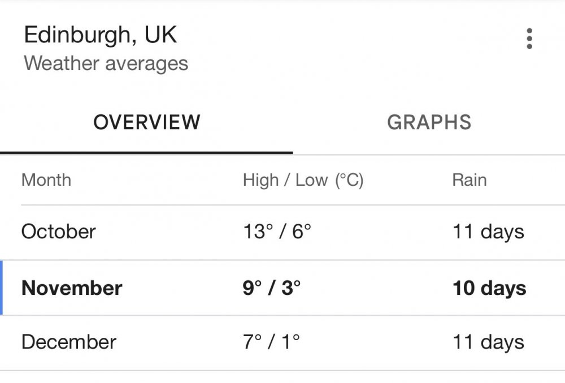Select the highlighted November row
Screen dimensions: 565x383
click(x=282, y=288)
